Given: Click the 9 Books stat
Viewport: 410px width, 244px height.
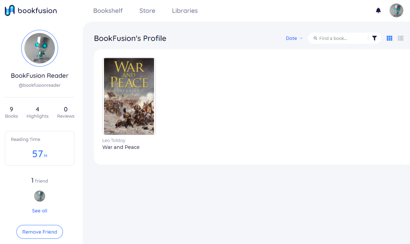Looking at the screenshot, I should [x=11, y=112].
